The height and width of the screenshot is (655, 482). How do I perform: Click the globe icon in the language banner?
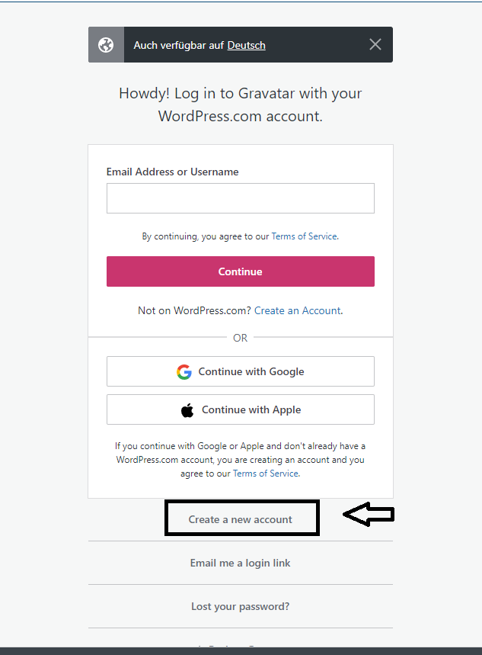pyautogui.click(x=106, y=45)
